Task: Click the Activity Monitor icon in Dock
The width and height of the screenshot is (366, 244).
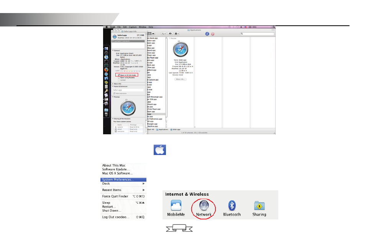Action: pyautogui.click(x=106, y=66)
